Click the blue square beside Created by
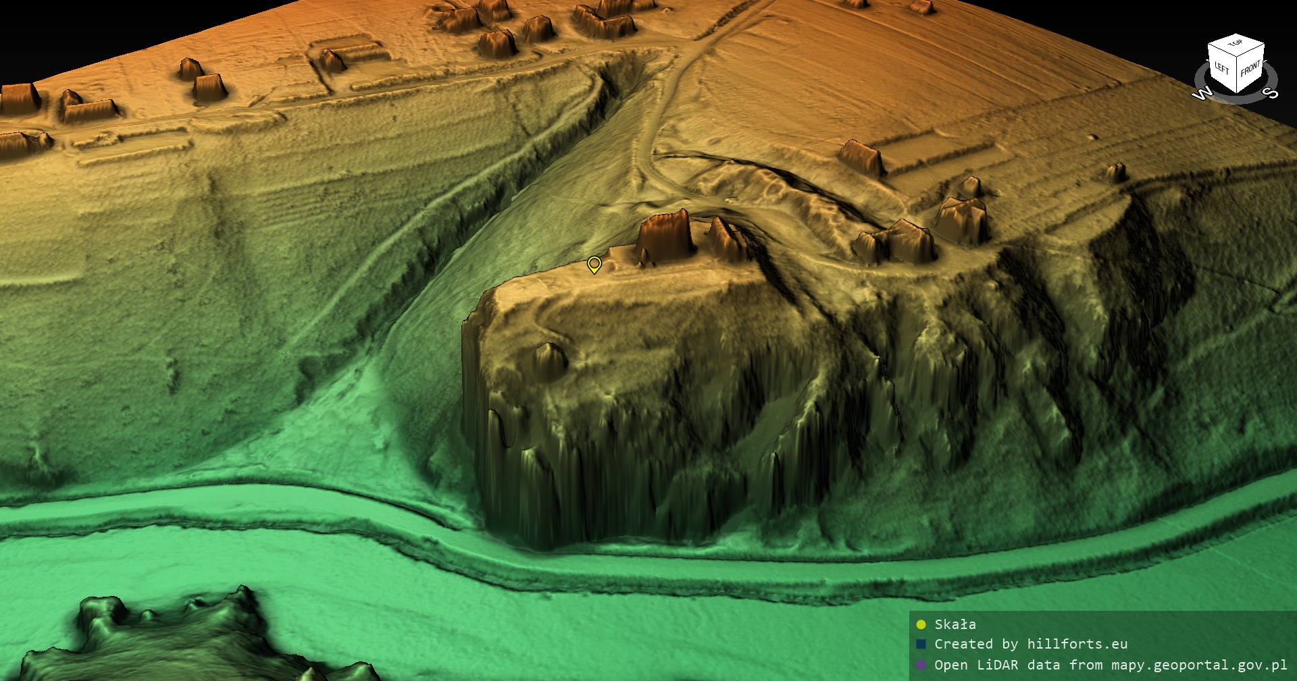Image resolution: width=1297 pixels, height=681 pixels. coord(921,644)
